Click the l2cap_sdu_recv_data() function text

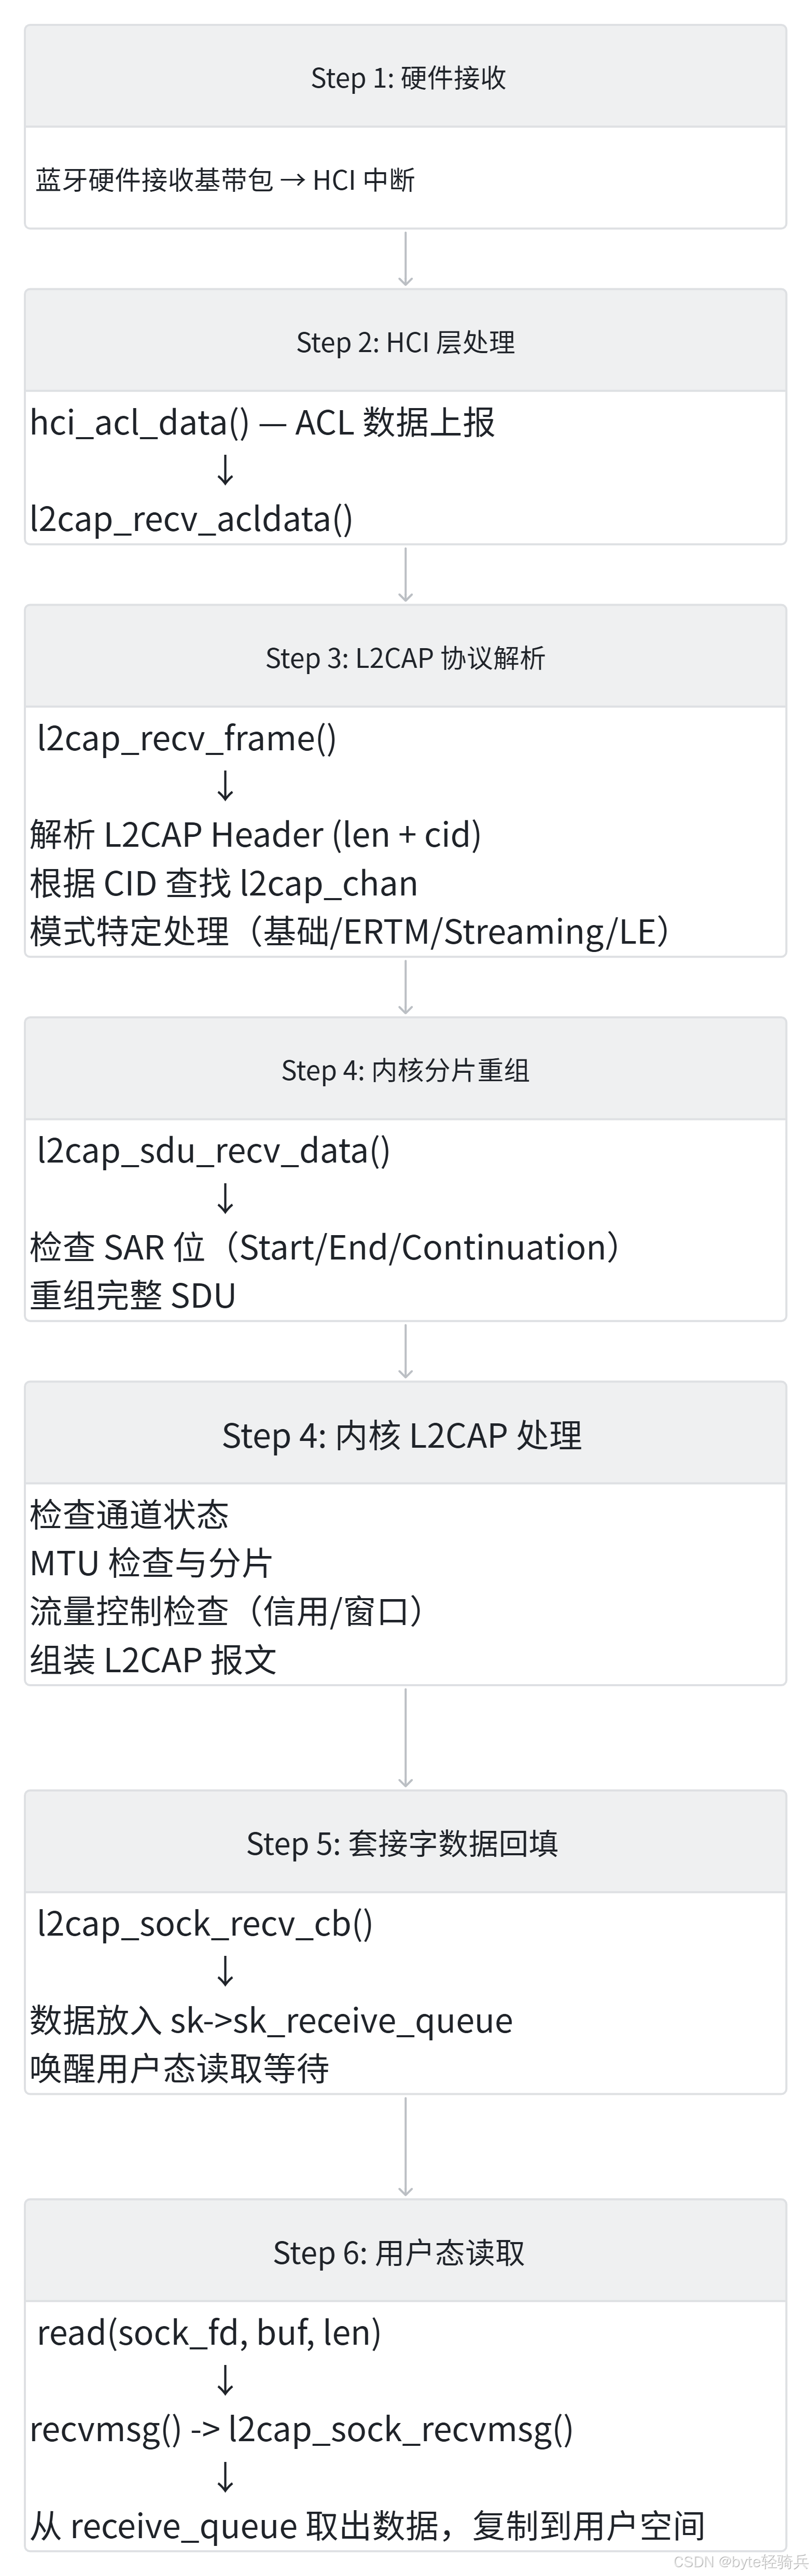tap(214, 1150)
